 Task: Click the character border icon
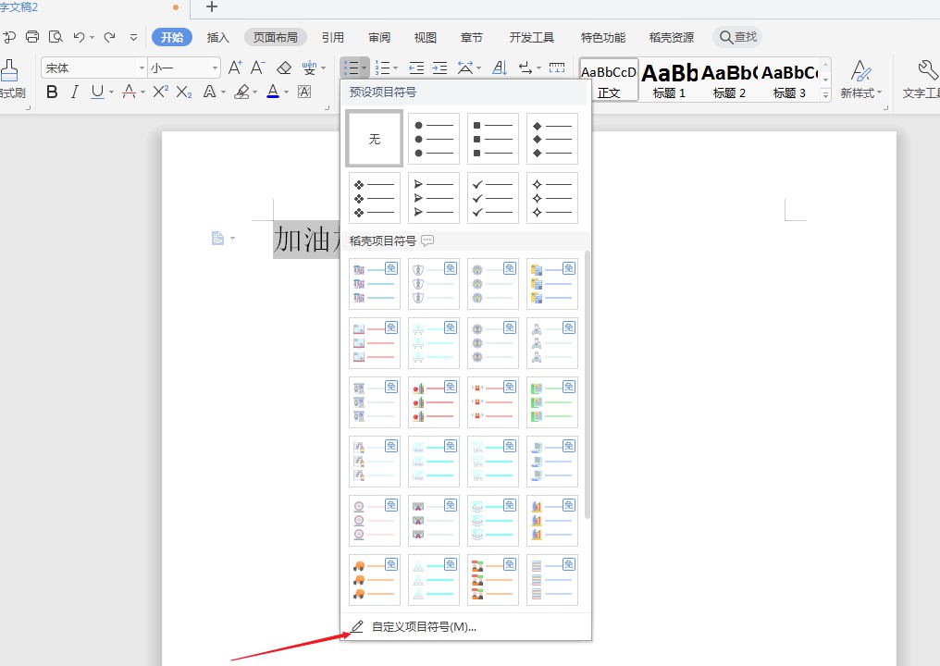tap(304, 92)
